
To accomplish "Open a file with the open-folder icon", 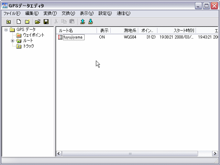I will 37,22.
